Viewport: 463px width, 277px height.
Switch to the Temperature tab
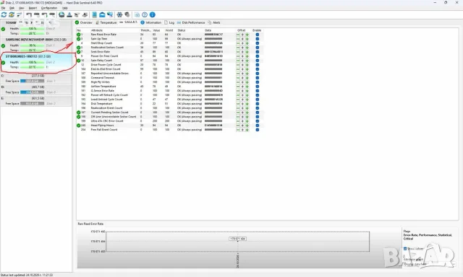(106, 22)
